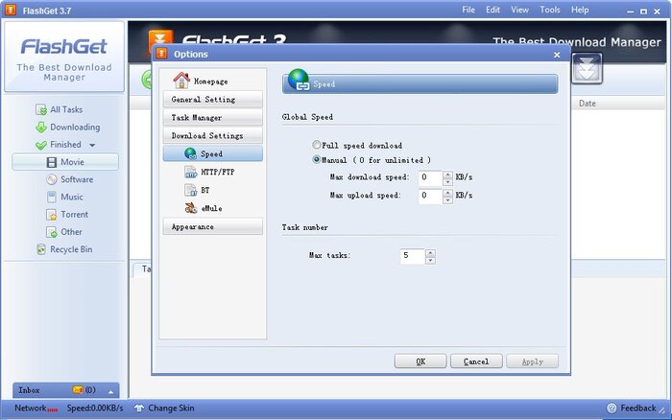Click the download arrow box icon top right
Viewport: 672px width, 420px height.
pos(587,68)
